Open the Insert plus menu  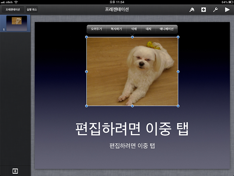(x=203, y=10)
